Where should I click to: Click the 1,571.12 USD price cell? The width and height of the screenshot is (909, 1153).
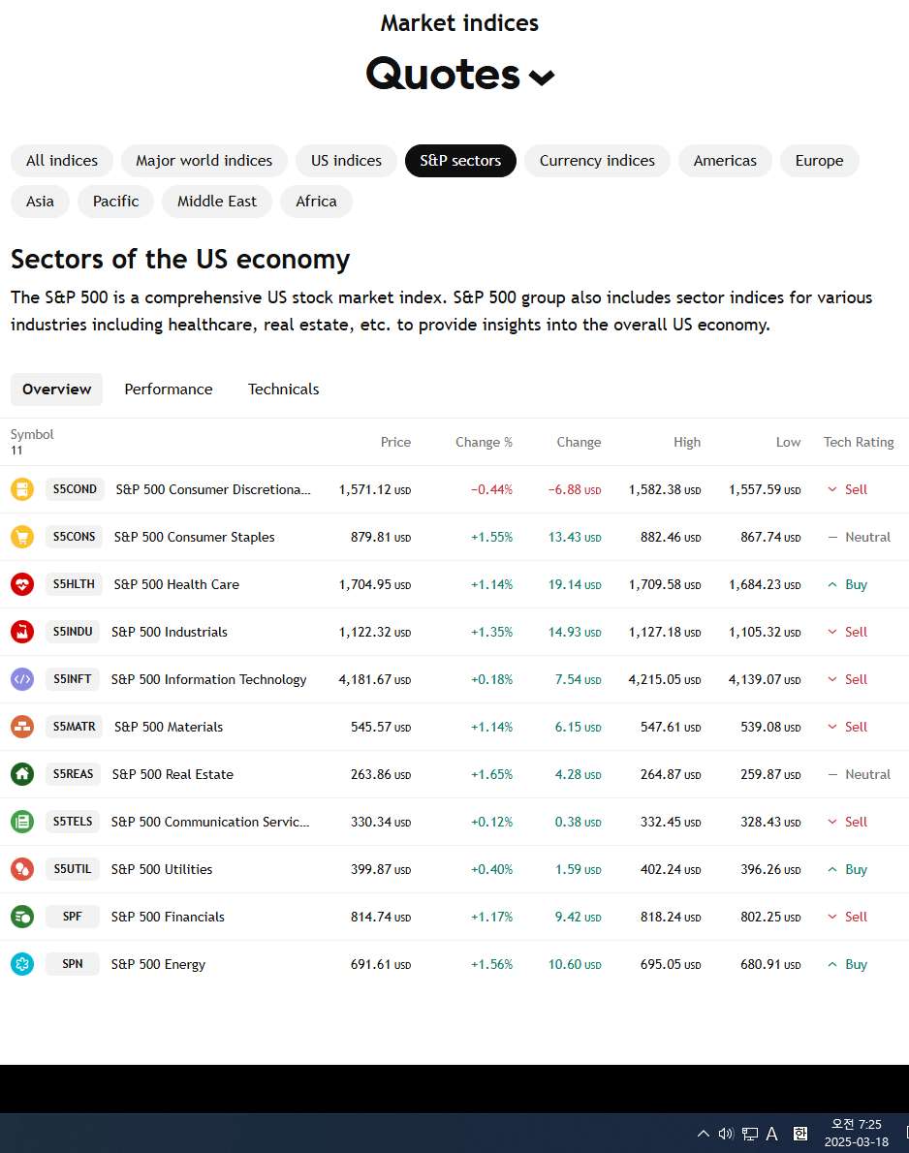(x=375, y=489)
